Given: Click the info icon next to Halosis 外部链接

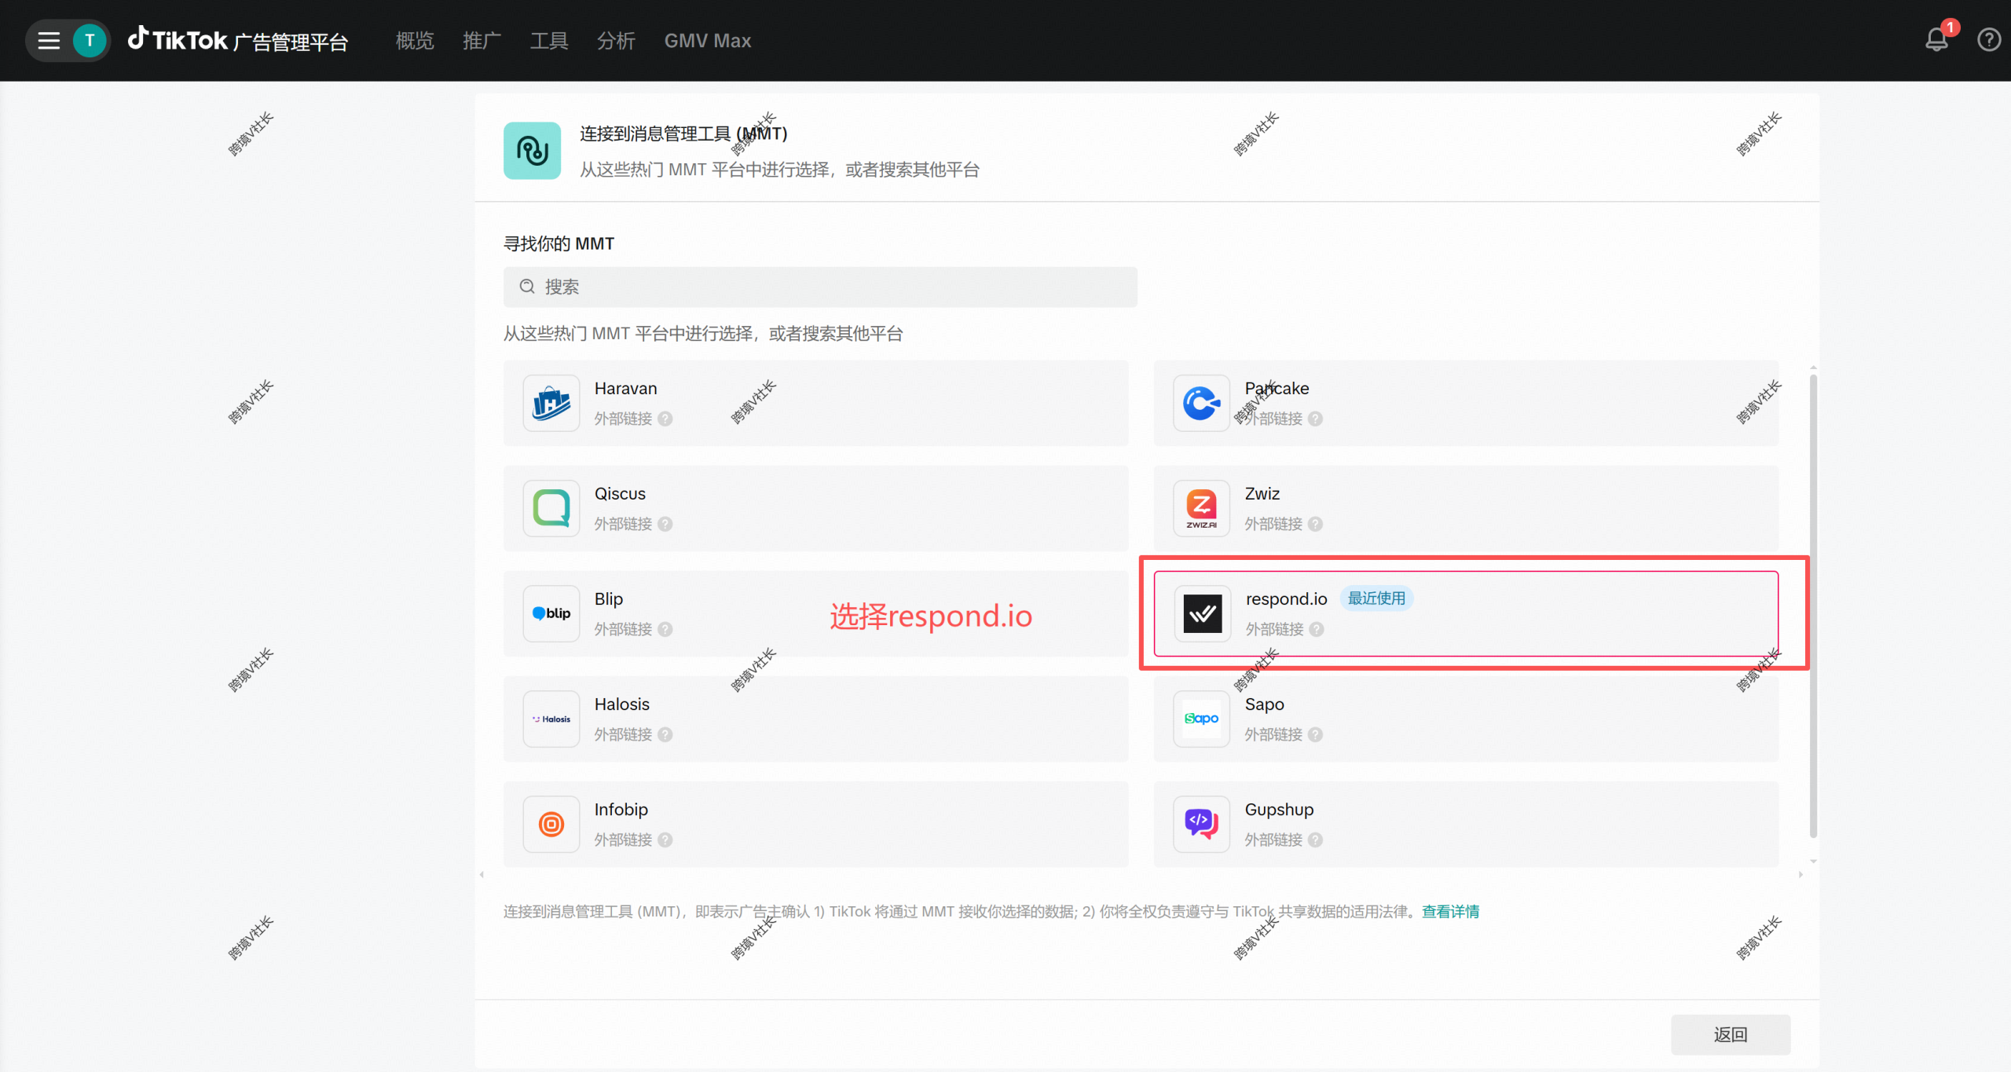Looking at the screenshot, I should (x=665, y=734).
